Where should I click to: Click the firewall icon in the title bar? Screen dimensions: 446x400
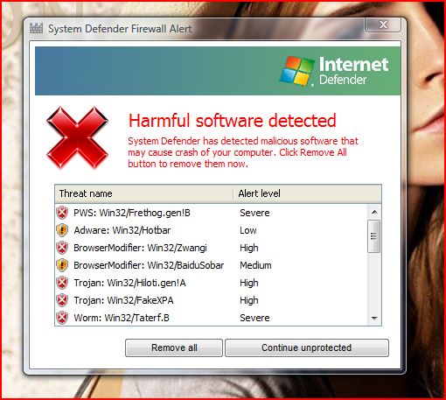[36, 28]
